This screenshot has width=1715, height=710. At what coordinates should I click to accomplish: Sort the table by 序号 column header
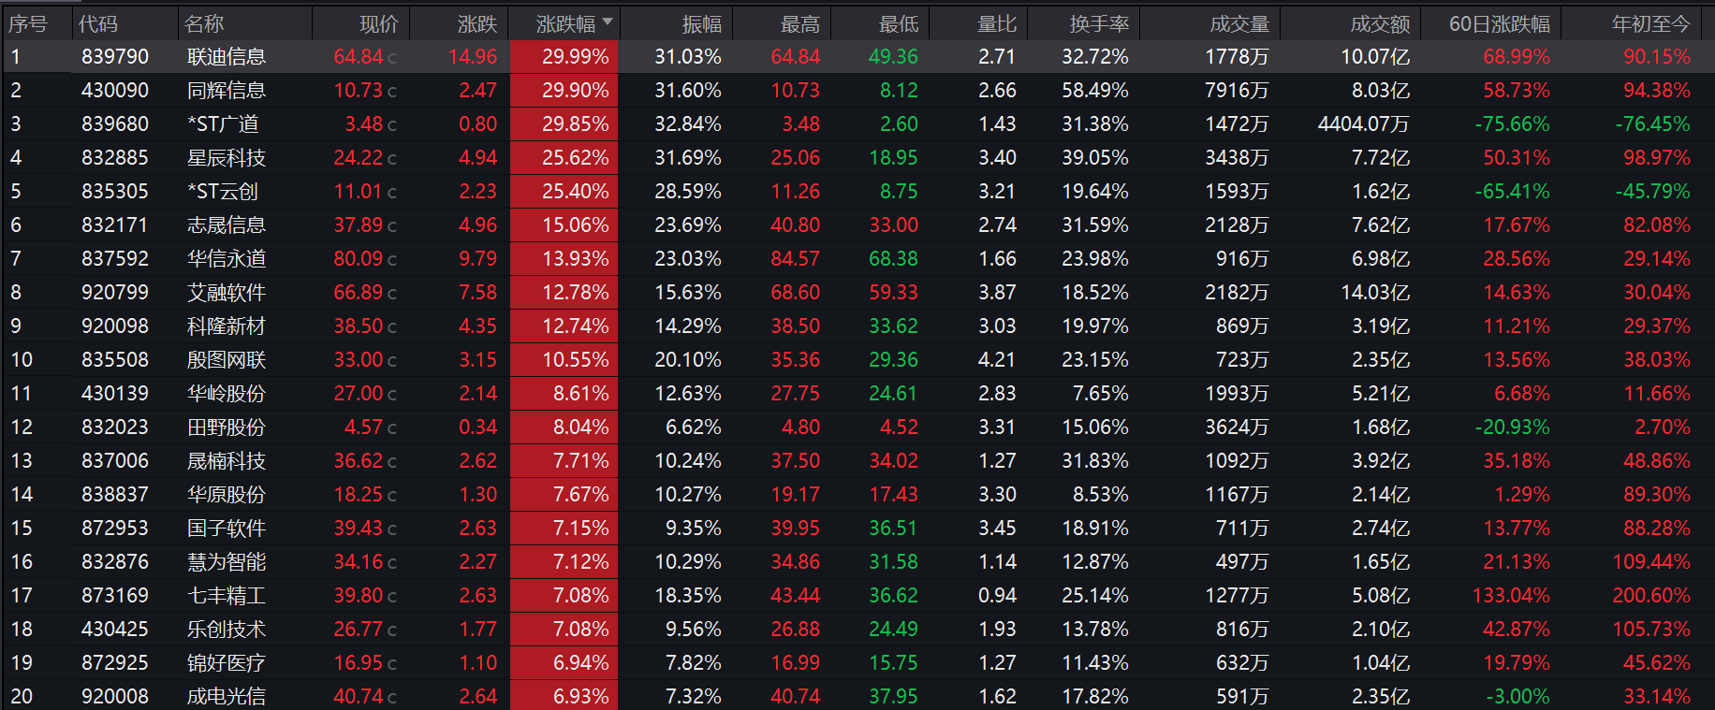(28, 24)
